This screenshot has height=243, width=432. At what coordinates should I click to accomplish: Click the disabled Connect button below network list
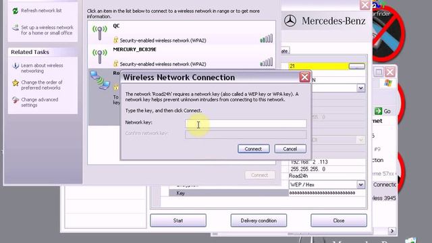click(259, 175)
